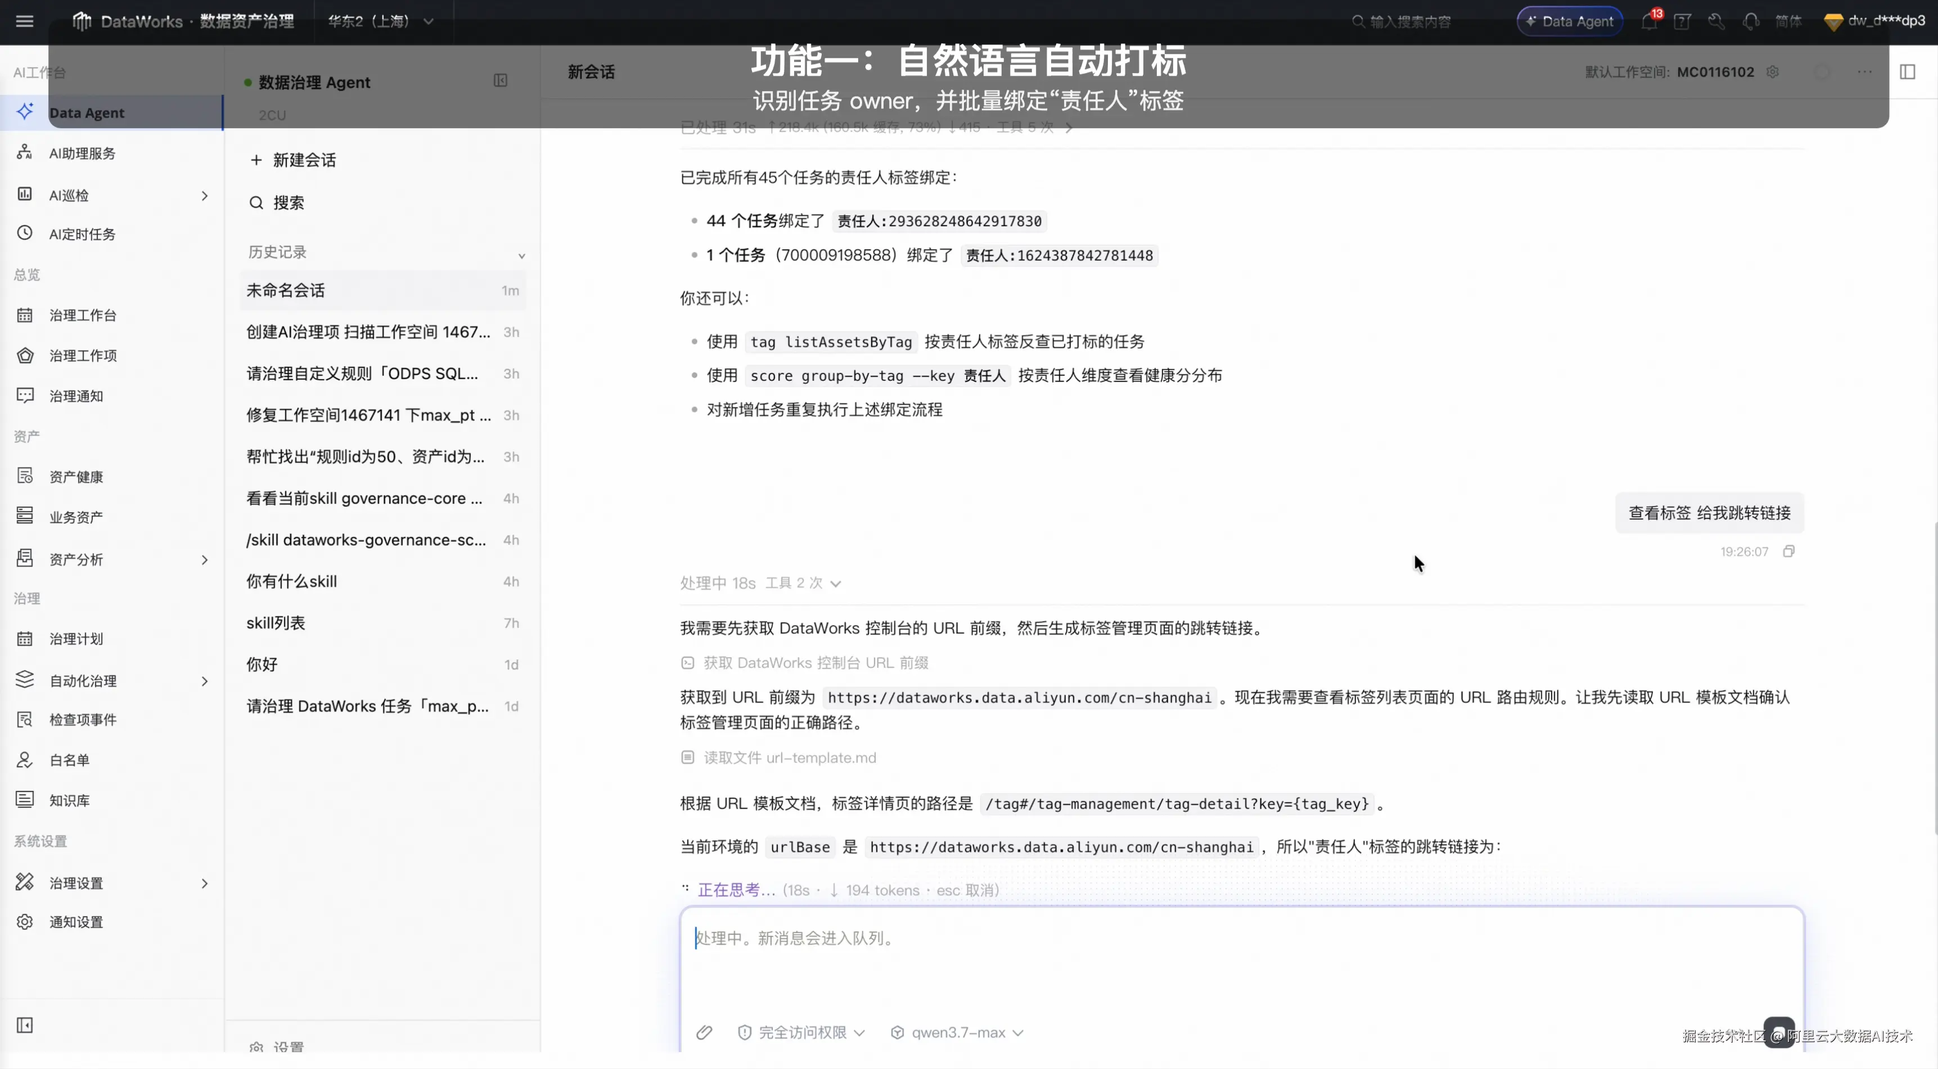Viewport: 1938px width, 1069px height.
Task: Open history item 你好
Action: [383, 664]
